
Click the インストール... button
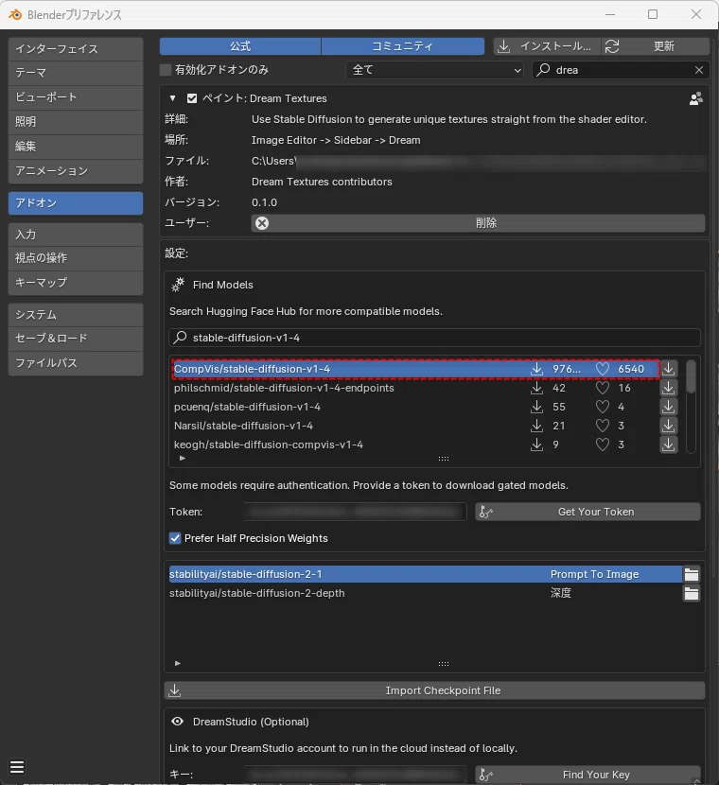coord(547,46)
